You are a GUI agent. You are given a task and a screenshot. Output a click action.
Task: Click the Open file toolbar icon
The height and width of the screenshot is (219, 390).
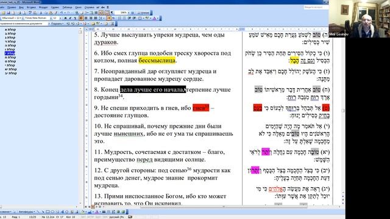click(4, 13)
